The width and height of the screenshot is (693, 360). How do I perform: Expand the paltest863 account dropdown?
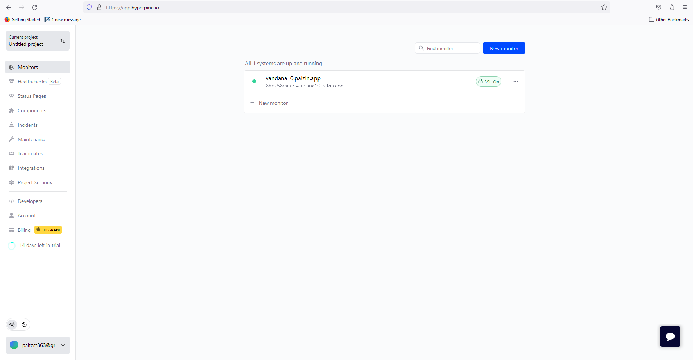coord(38,345)
